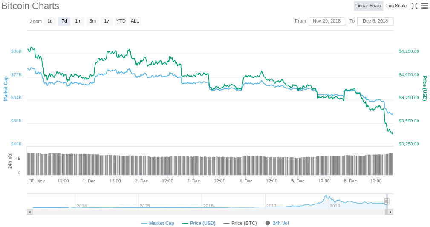The image size is (430, 227).
Task: Edit the From date field
Action: 327,21
